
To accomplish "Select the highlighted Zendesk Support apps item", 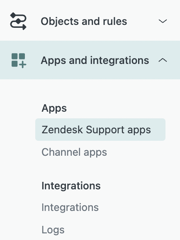I will click(x=100, y=130).
